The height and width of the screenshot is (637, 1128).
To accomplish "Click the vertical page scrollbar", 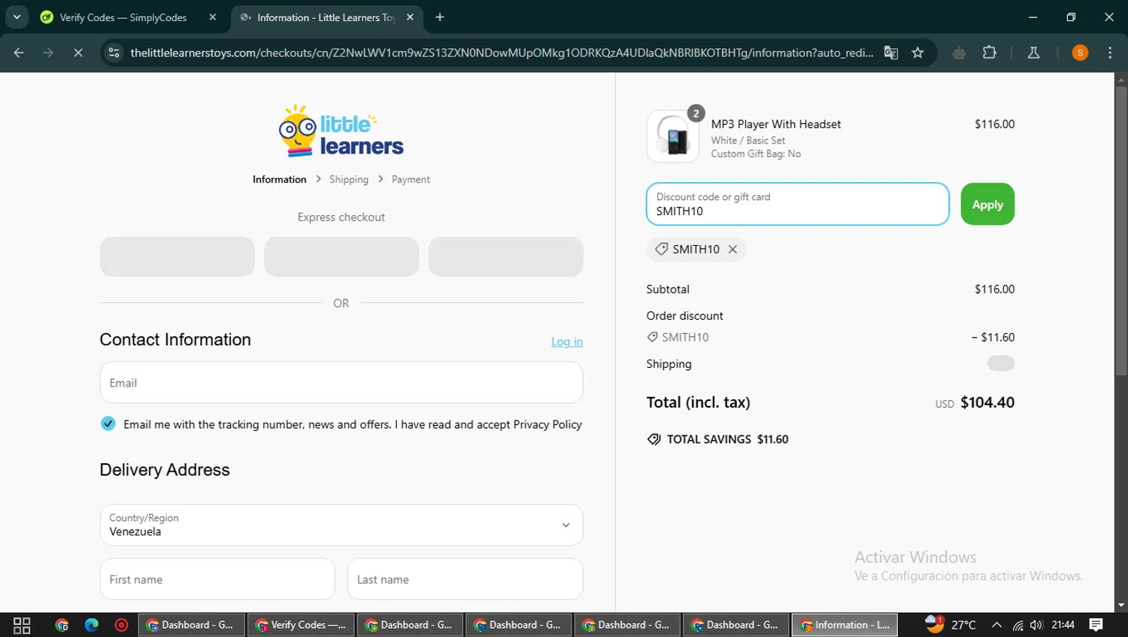I will [x=1121, y=230].
